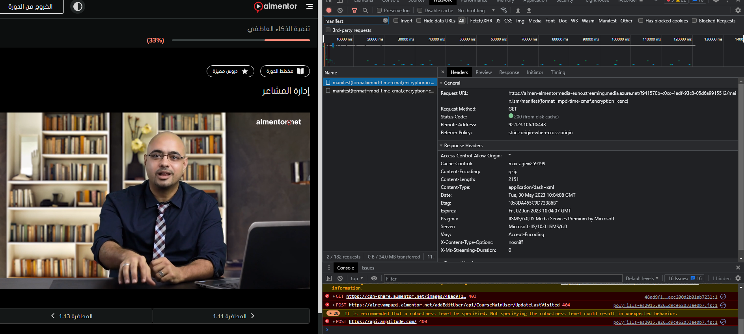Switch to the Response tab
Image resolution: width=744 pixels, height=334 pixels.
[x=509, y=72]
